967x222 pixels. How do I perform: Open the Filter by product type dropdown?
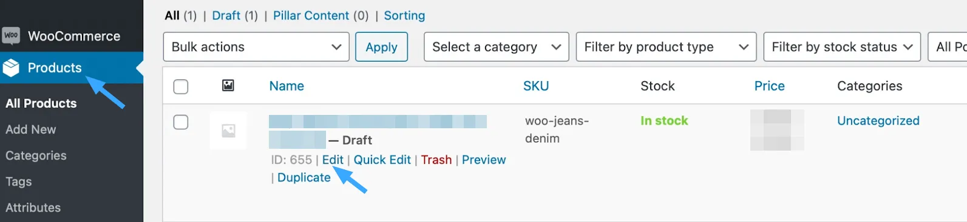666,47
